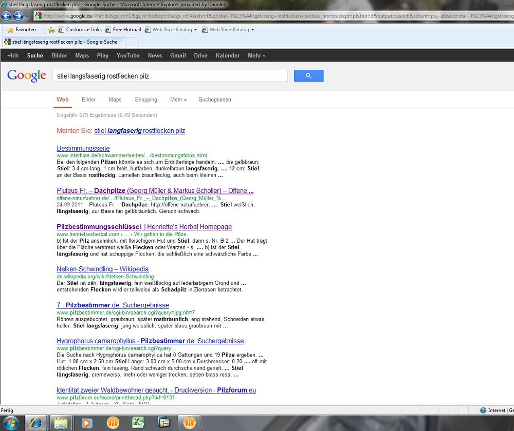
Task: Click the browser Back arrow button
Action: pos(7,16)
